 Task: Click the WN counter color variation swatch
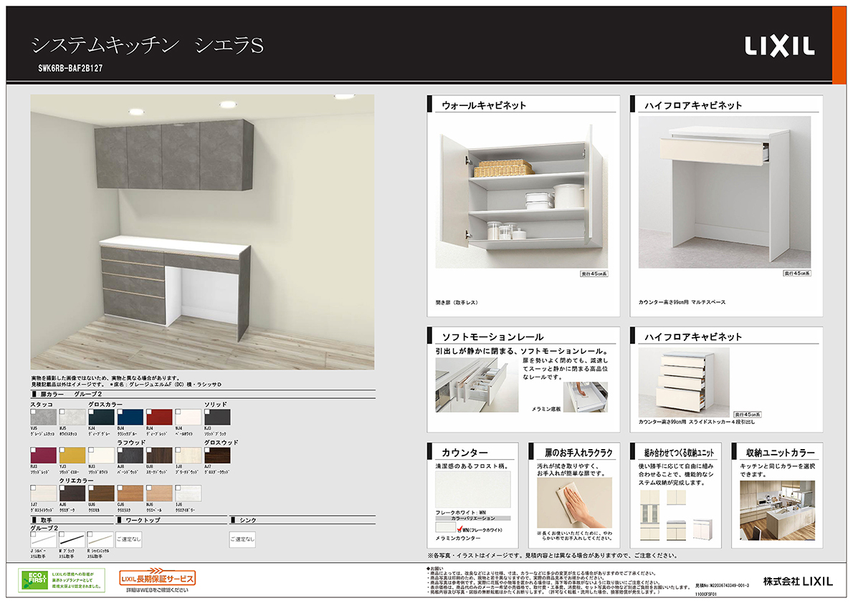(x=446, y=527)
